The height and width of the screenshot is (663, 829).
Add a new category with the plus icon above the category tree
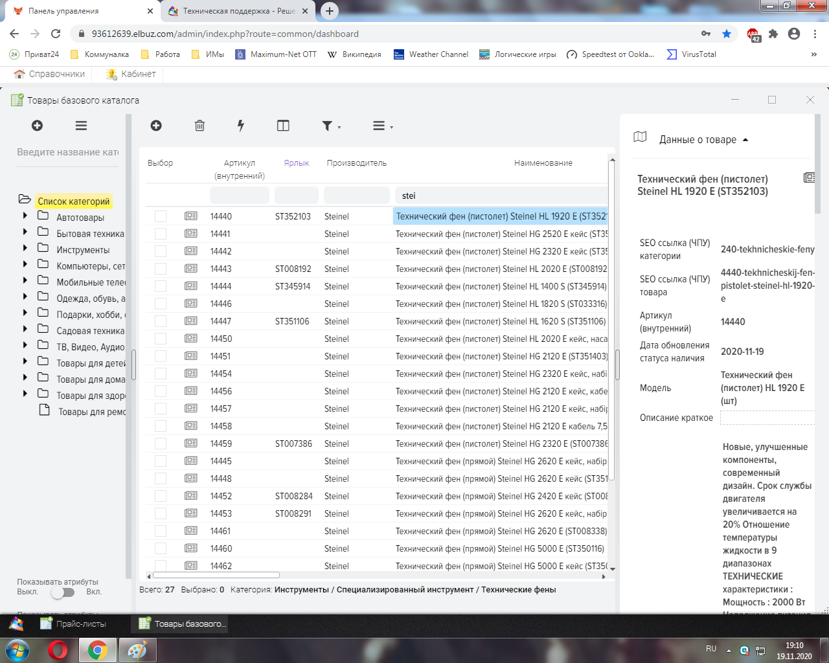tap(37, 126)
